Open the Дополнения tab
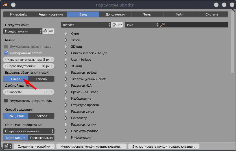236x151 pixels. coord(115,14)
